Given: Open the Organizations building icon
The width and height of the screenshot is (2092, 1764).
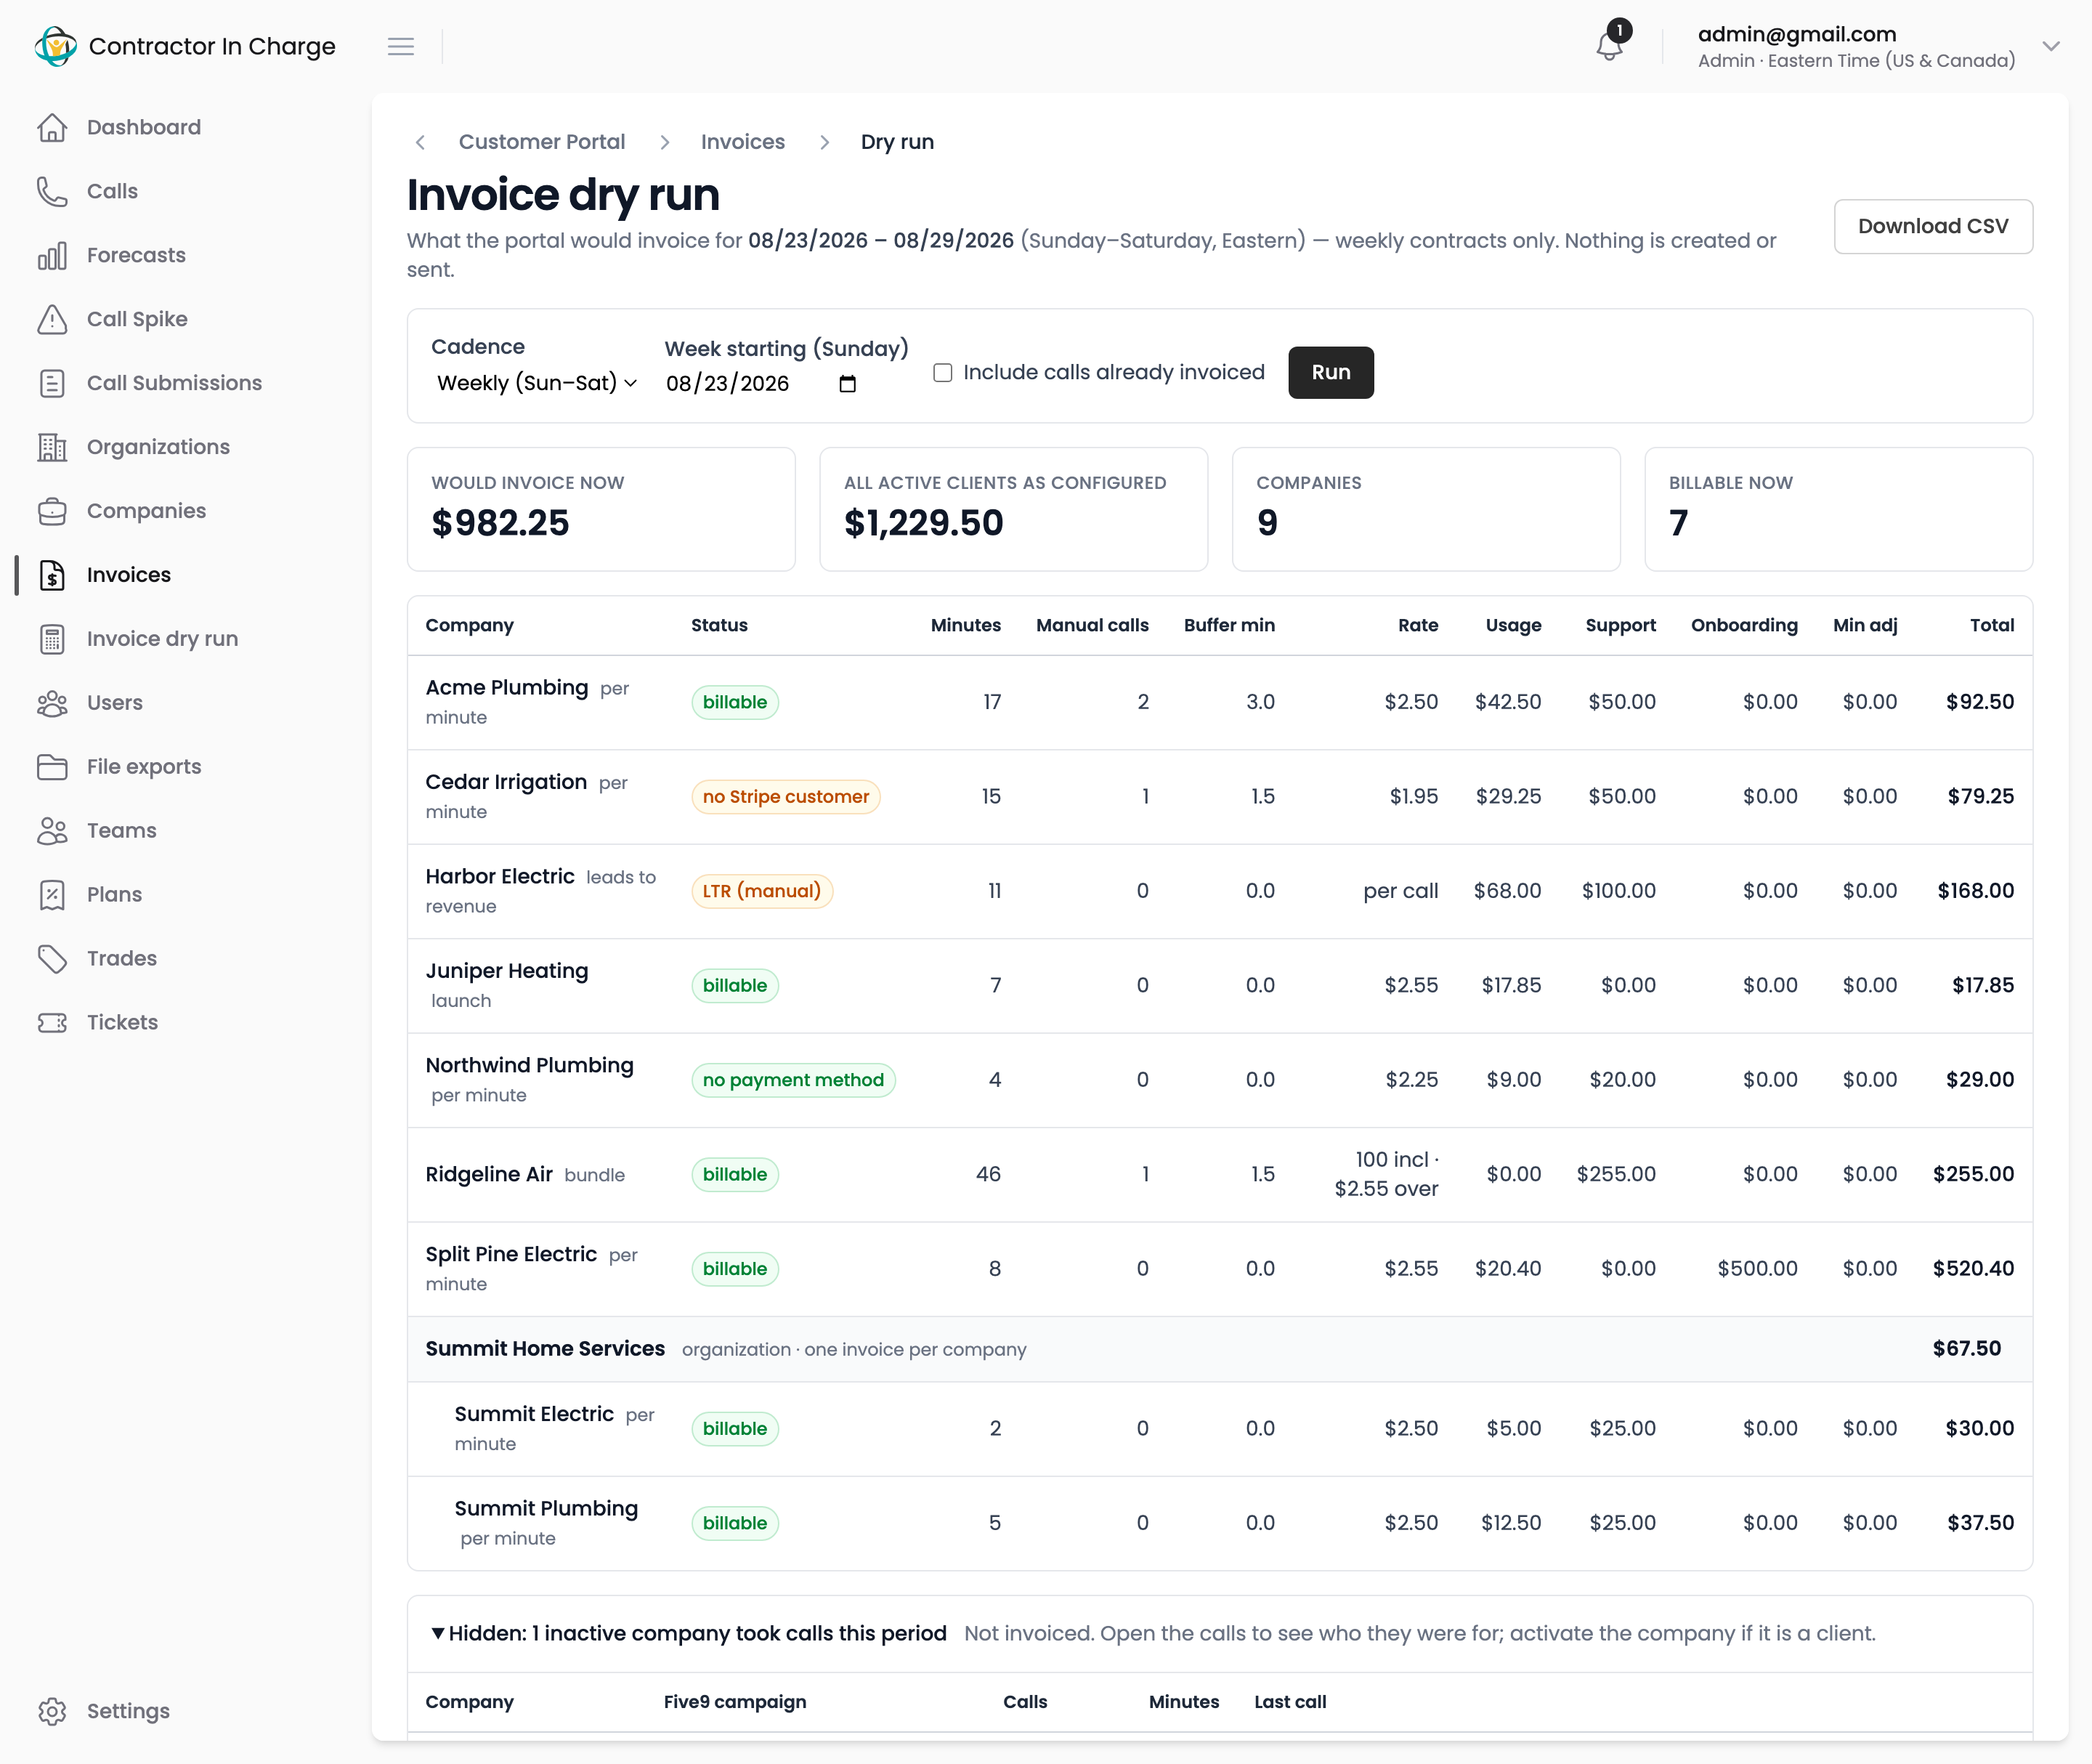Looking at the screenshot, I should [x=52, y=447].
